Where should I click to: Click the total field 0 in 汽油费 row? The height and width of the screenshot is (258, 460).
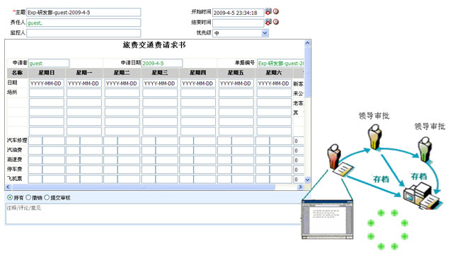299,151
